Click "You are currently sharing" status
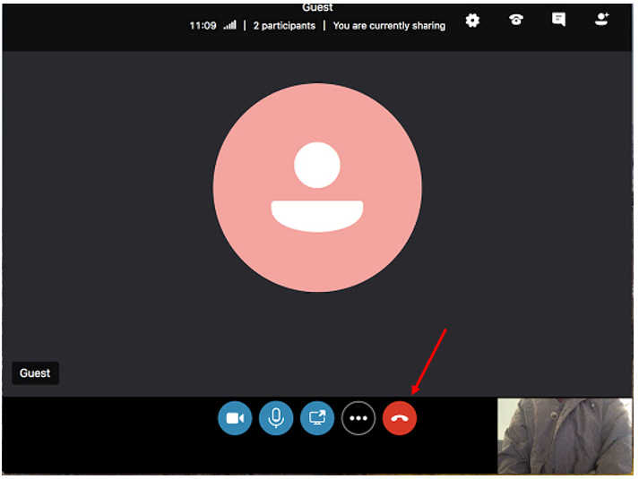This screenshot has height=479, width=639. pyautogui.click(x=389, y=26)
